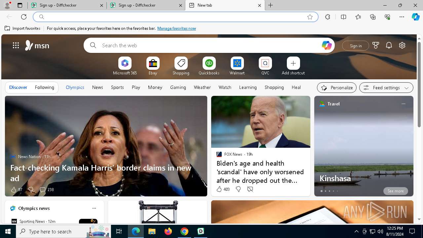Switch to the Following feed
423x238 pixels.
point(45,87)
